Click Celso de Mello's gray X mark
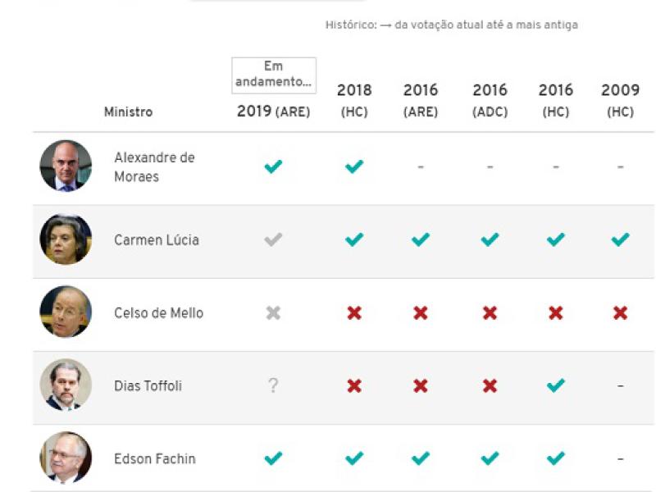 273,312
